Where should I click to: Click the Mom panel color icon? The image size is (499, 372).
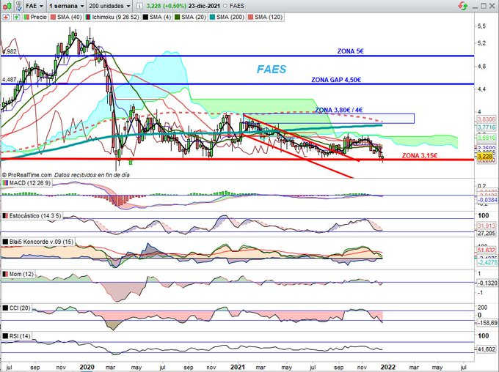tap(5, 274)
